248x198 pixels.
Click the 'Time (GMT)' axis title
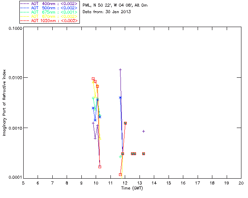tap(132, 188)
